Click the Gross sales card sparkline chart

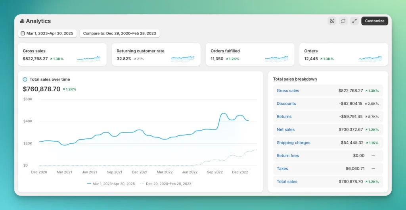tap(89, 58)
